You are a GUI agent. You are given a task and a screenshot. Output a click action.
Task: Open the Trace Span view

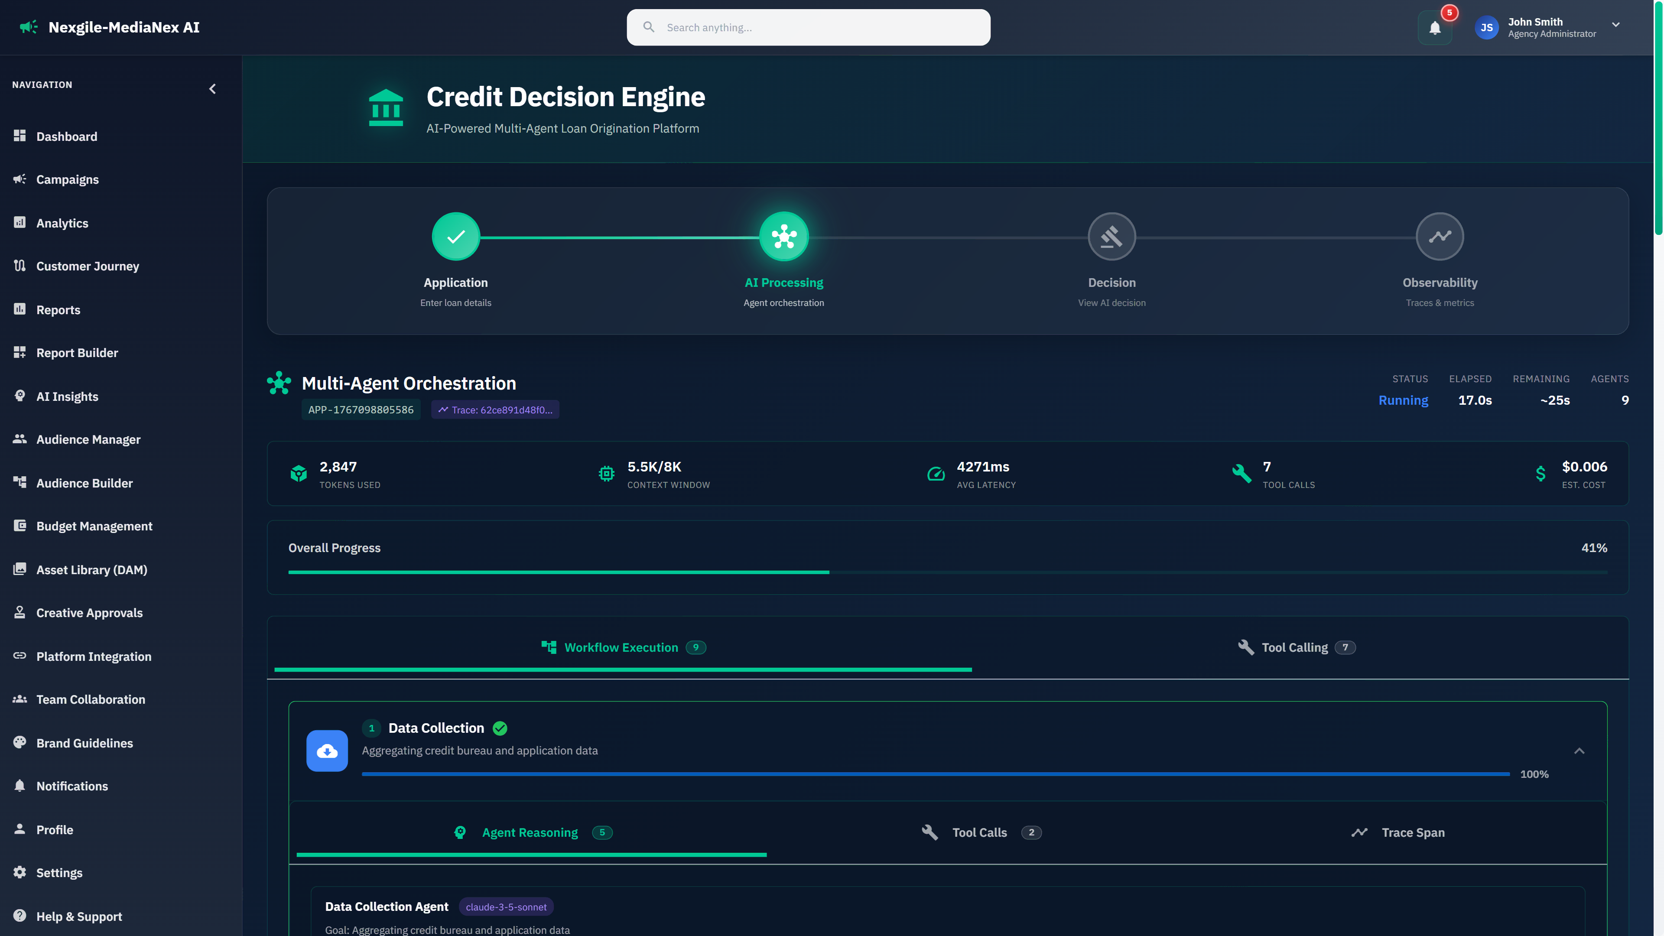pyautogui.click(x=1412, y=832)
